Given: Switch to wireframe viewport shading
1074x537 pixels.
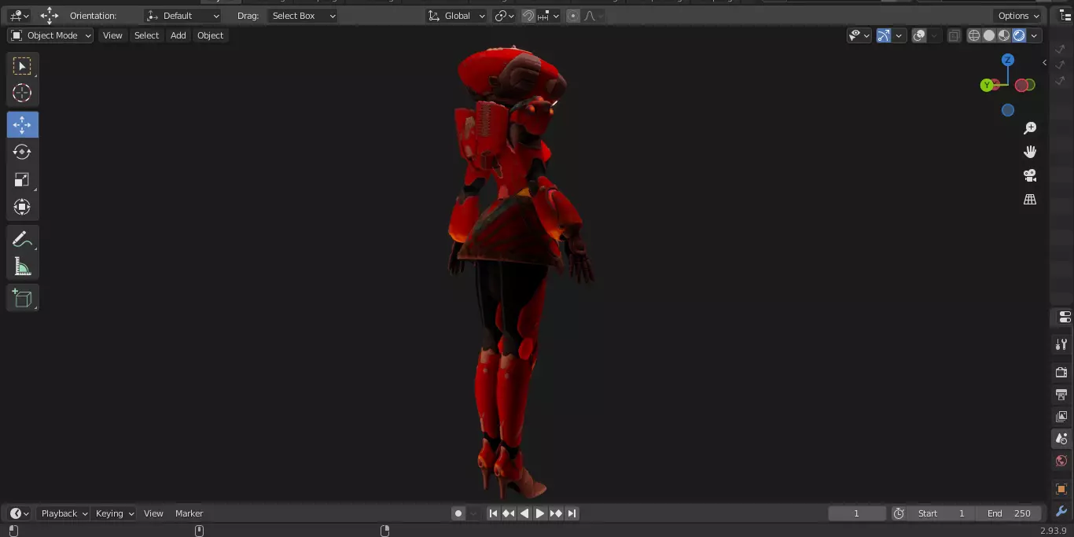Looking at the screenshot, I should (x=974, y=35).
